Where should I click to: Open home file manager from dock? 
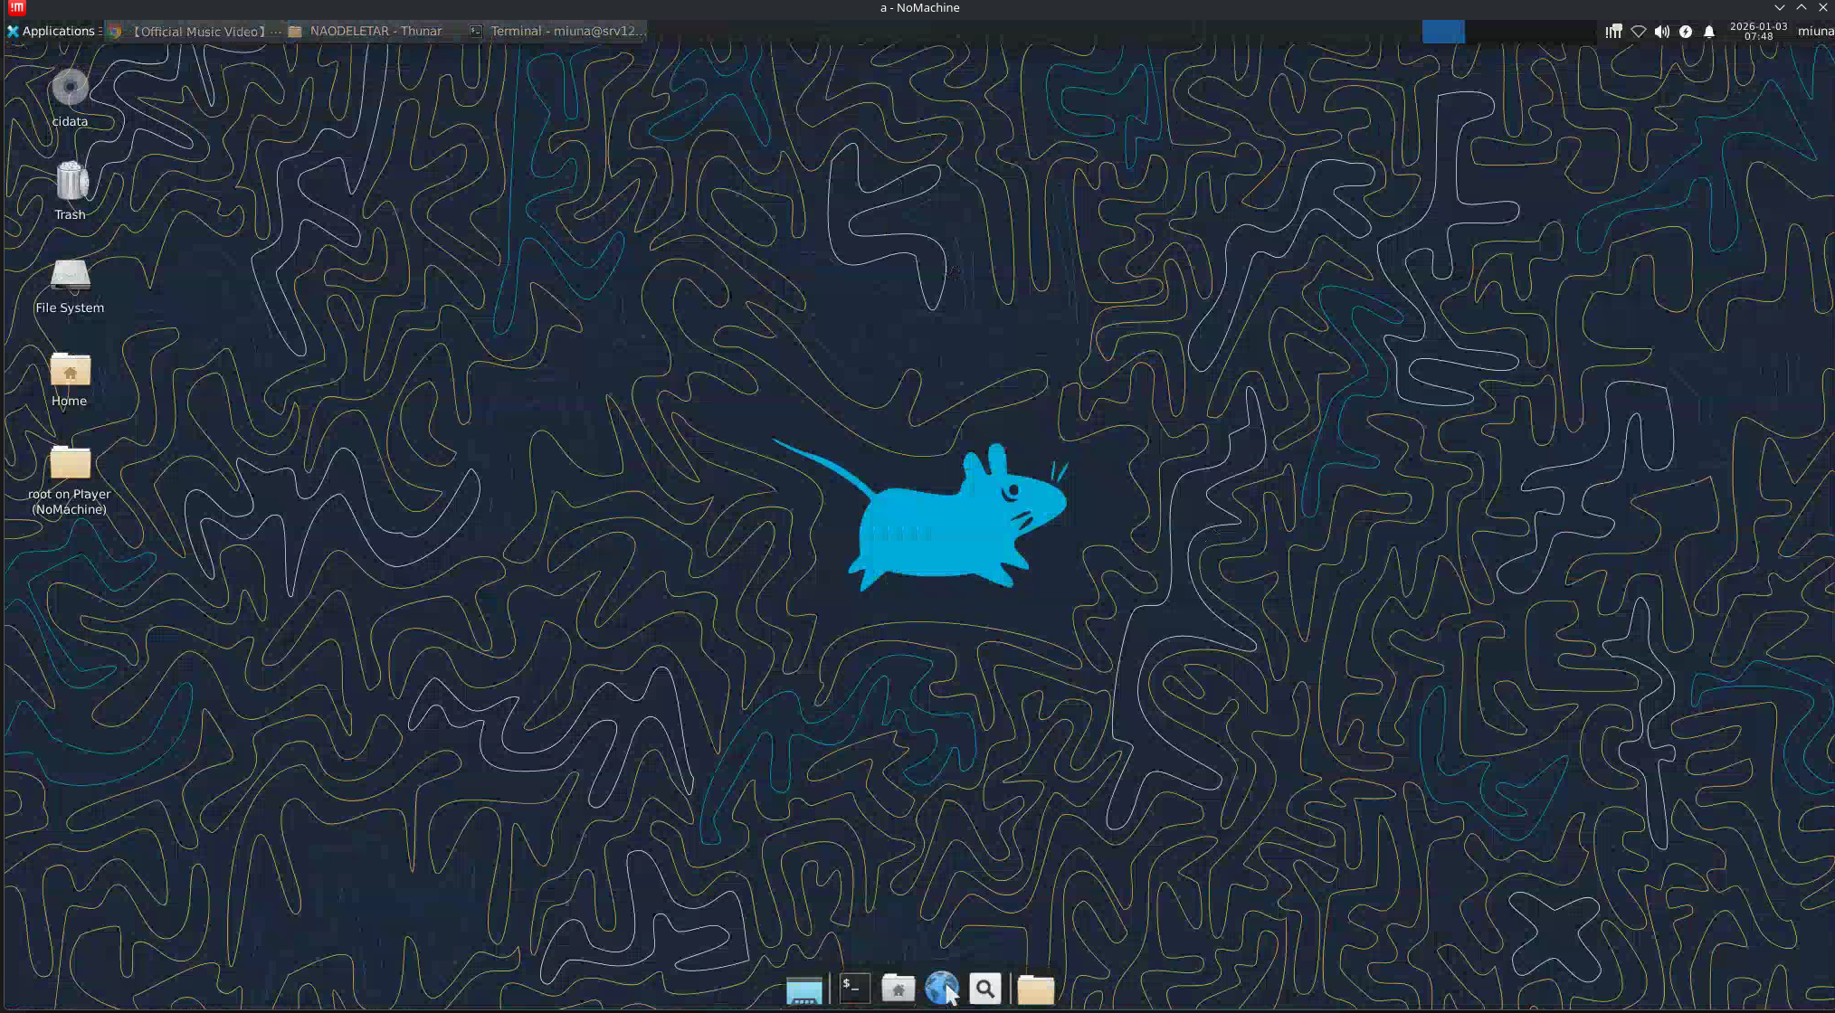pos(898,989)
